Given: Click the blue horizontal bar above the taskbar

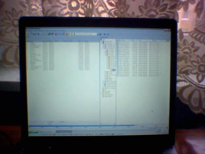Looking at the screenshot, I should click(x=80, y=126).
